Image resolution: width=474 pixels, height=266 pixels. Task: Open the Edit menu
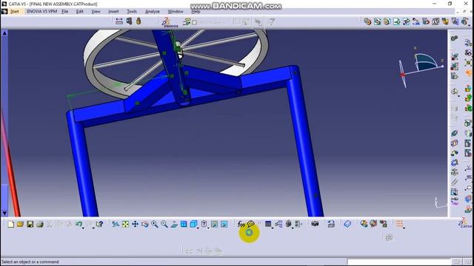pyautogui.click(x=79, y=12)
